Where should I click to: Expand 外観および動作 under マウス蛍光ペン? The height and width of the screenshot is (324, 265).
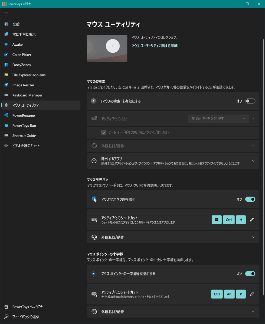point(253,237)
